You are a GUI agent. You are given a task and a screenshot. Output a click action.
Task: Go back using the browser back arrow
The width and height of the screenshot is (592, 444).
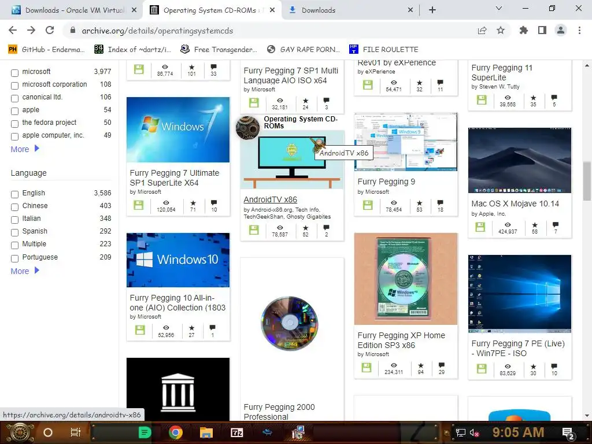[x=13, y=30]
